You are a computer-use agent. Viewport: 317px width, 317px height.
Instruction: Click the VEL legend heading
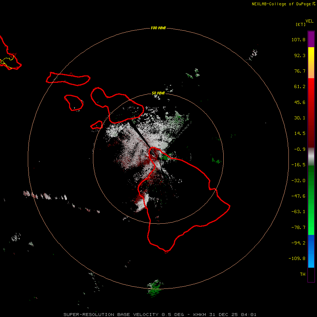[309, 21]
